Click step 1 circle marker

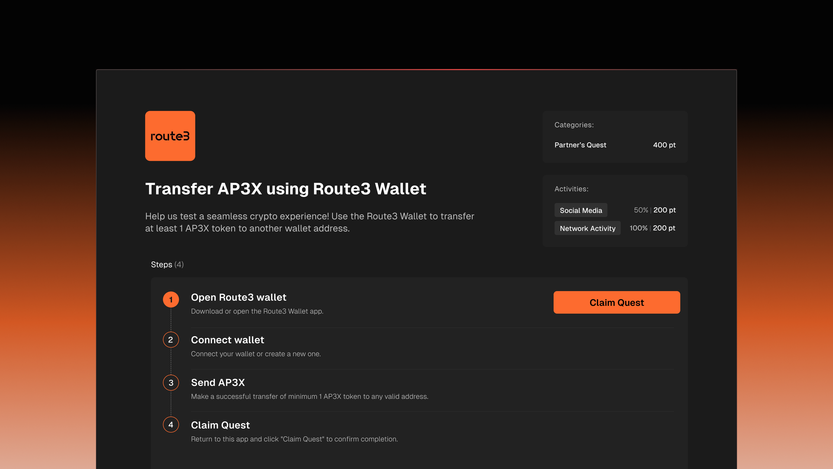(x=171, y=299)
